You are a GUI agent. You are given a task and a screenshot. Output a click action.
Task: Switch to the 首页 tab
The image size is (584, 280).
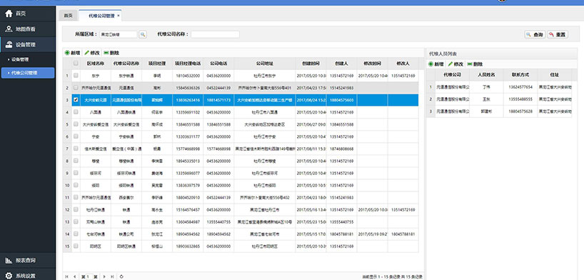[x=68, y=16]
